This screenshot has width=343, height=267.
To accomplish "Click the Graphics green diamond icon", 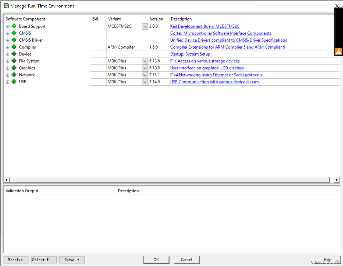I will click(x=14, y=68).
